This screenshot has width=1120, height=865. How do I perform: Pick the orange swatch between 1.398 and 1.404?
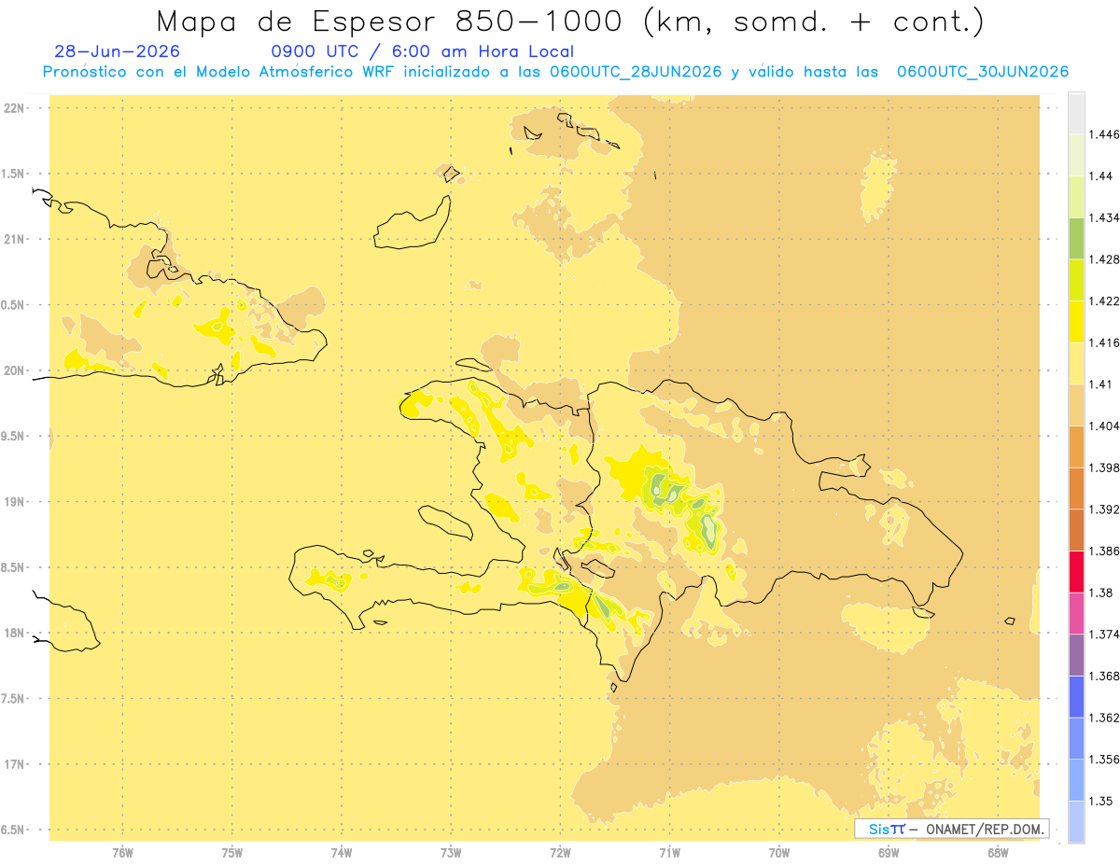[1076, 446]
